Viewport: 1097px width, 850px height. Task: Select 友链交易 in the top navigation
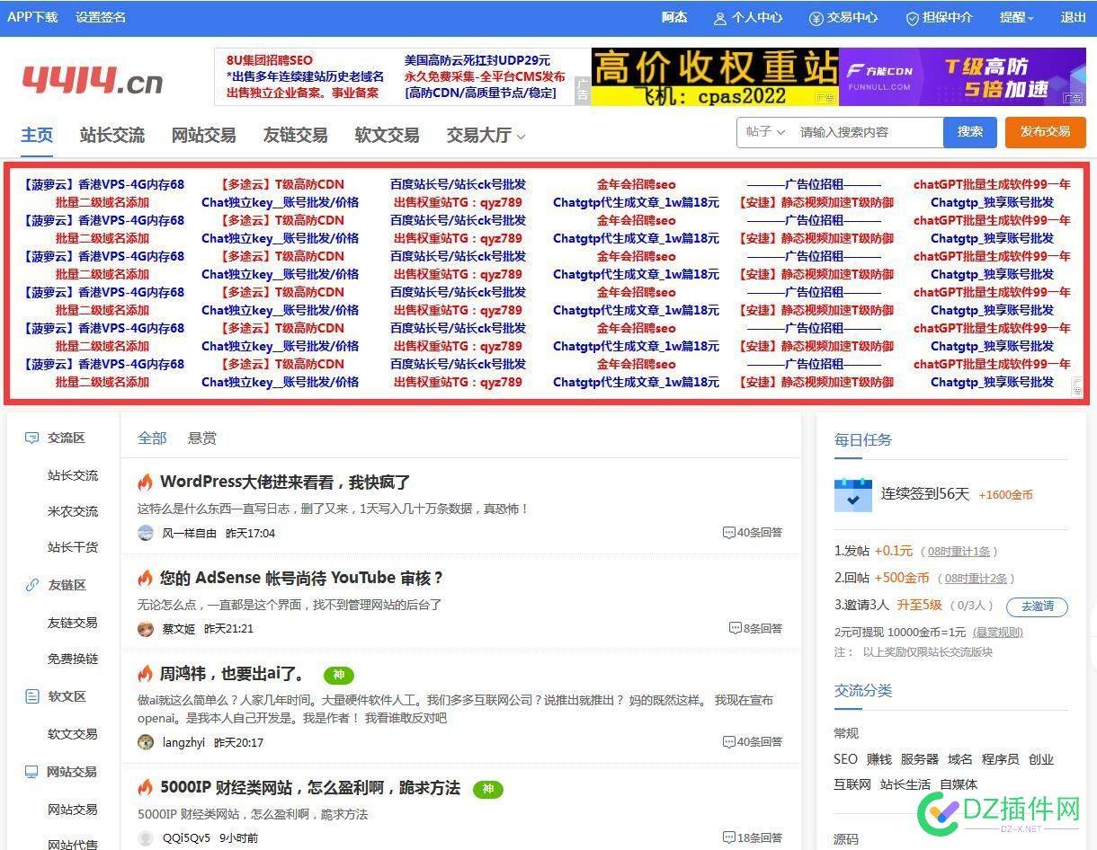click(x=295, y=135)
